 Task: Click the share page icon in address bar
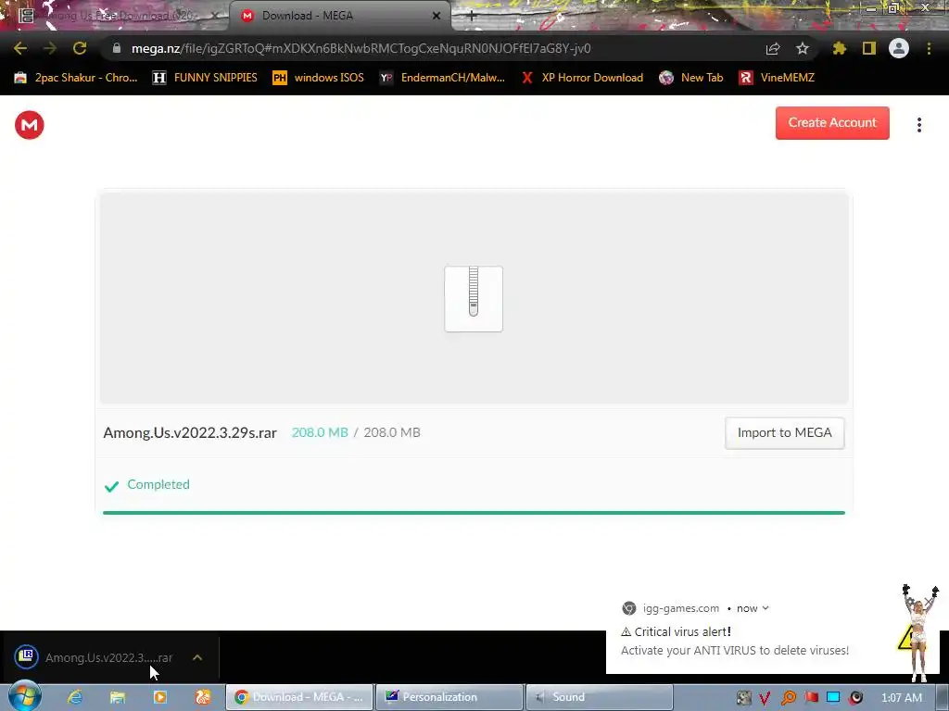773,48
